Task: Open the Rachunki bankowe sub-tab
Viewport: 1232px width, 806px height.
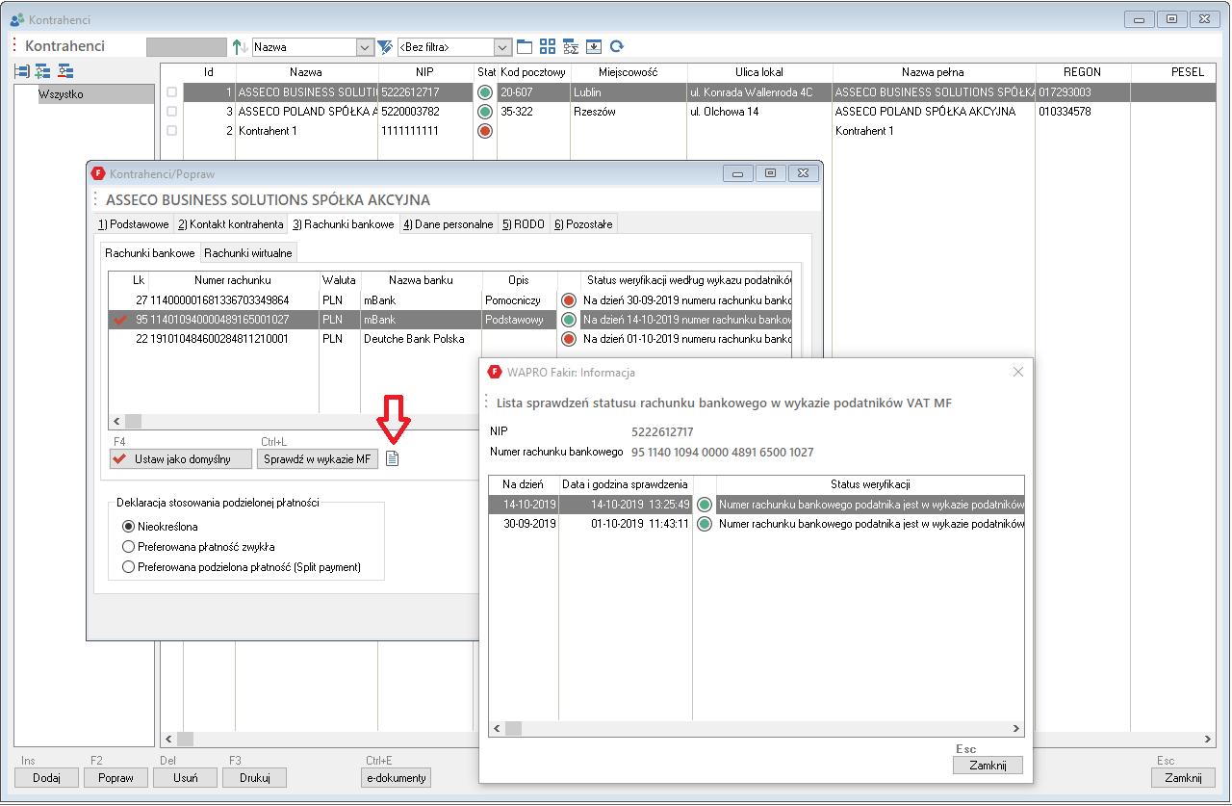Action: point(150,252)
